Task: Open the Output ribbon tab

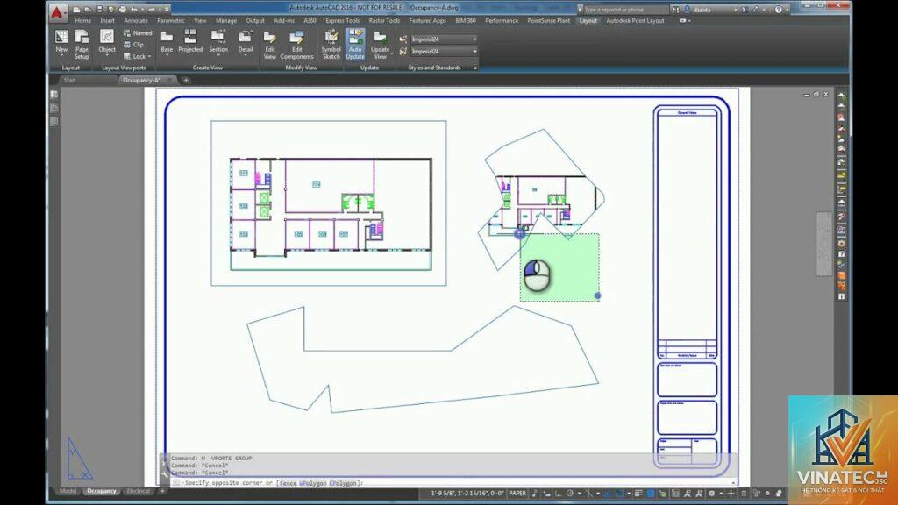Action: pyautogui.click(x=255, y=21)
